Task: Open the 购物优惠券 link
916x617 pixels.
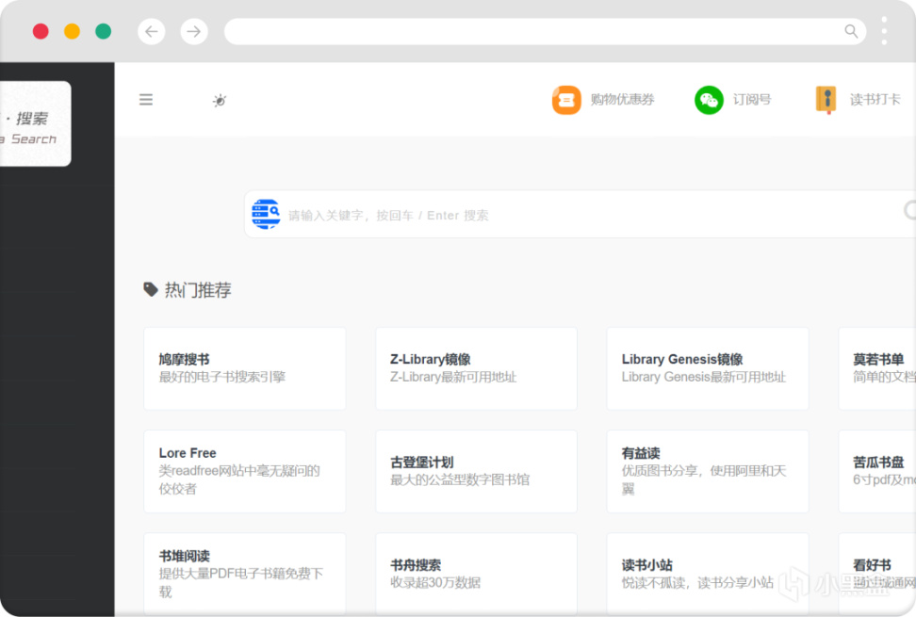Action: point(622,100)
